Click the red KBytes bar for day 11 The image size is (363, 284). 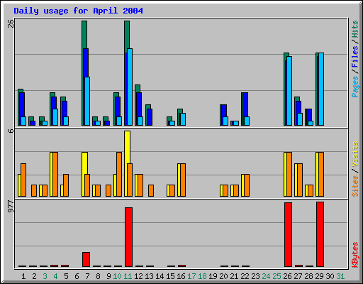point(128,237)
